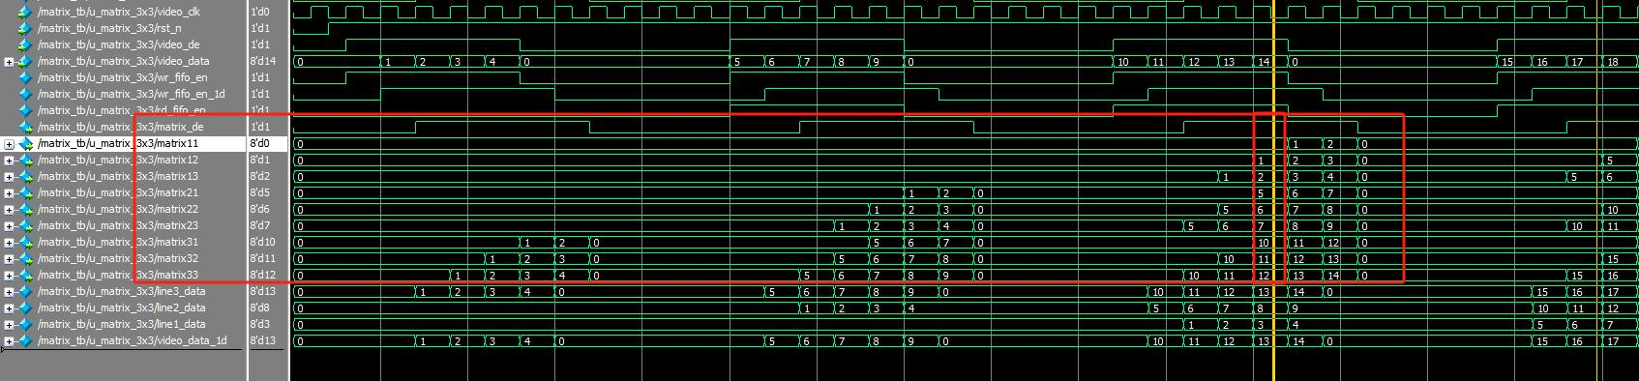Screen dimensions: 1639x381
Task: Click the line2_data bus icon
Action: tap(26, 308)
